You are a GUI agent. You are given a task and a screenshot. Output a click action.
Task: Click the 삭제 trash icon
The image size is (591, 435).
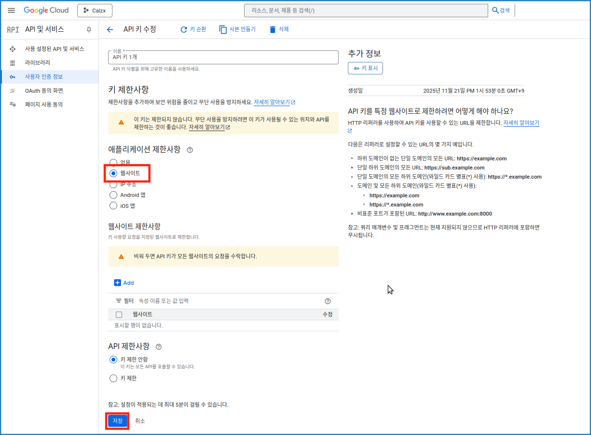tap(273, 30)
